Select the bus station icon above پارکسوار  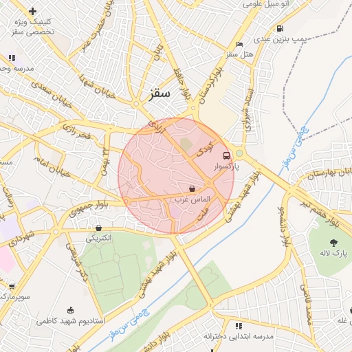[x=226, y=156]
